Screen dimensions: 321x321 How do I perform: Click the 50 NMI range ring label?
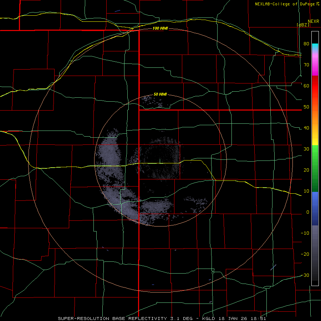click(x=160, y=95)
